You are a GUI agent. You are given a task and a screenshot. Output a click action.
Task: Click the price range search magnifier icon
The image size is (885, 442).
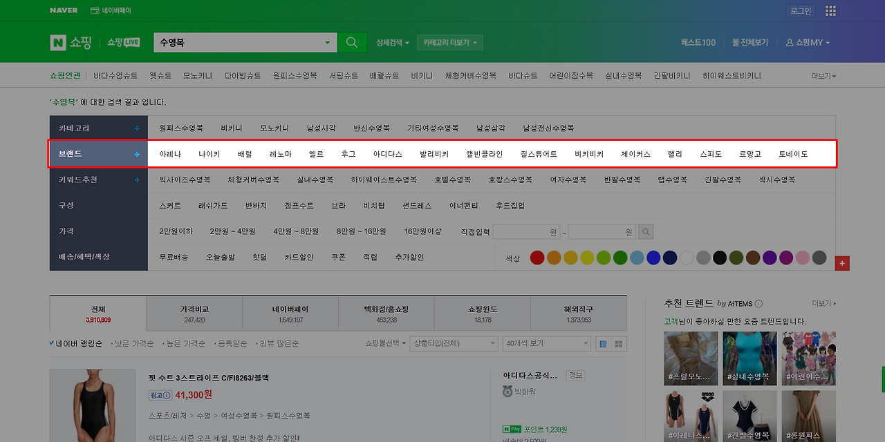point(645,231)
